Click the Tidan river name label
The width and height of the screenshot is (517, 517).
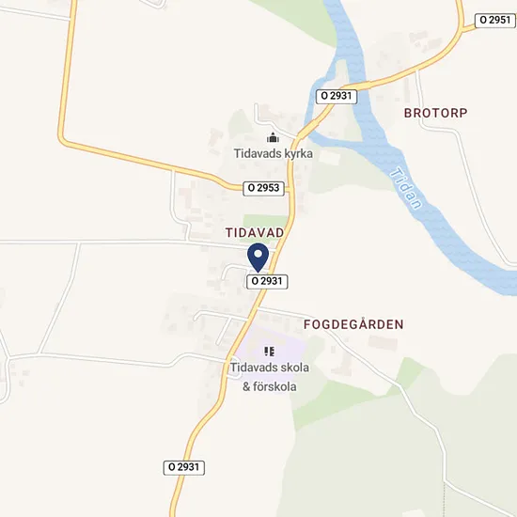coord(406,189)
